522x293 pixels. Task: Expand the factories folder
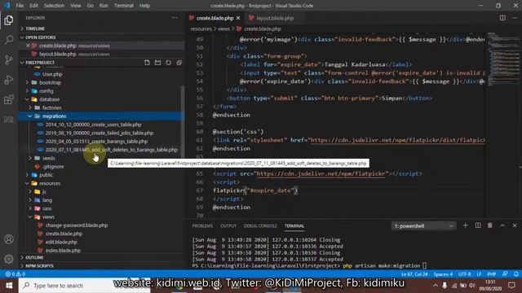pyautogui.click(x=51, y=107)
